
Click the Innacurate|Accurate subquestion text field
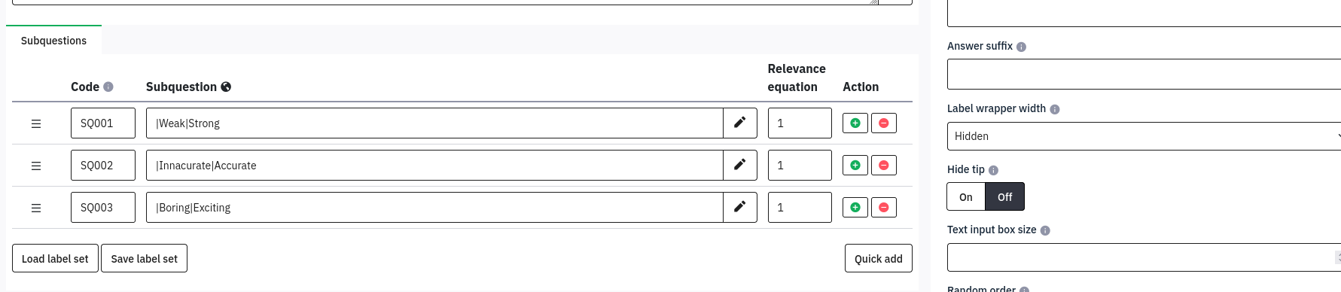(x=434, y=165)
